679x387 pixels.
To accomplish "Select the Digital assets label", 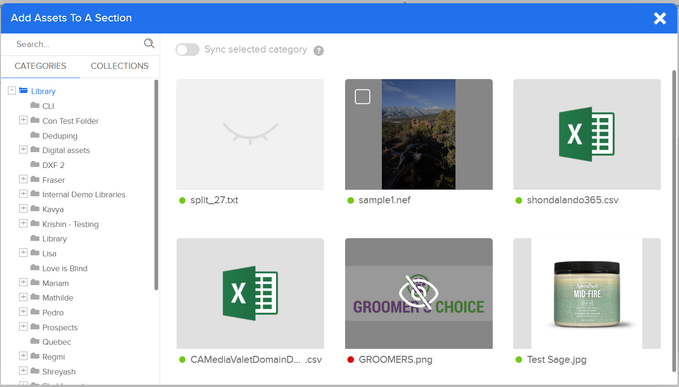I will coord(66,150).
